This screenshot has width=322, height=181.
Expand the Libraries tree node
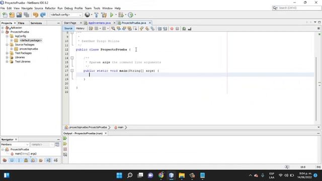7,57
